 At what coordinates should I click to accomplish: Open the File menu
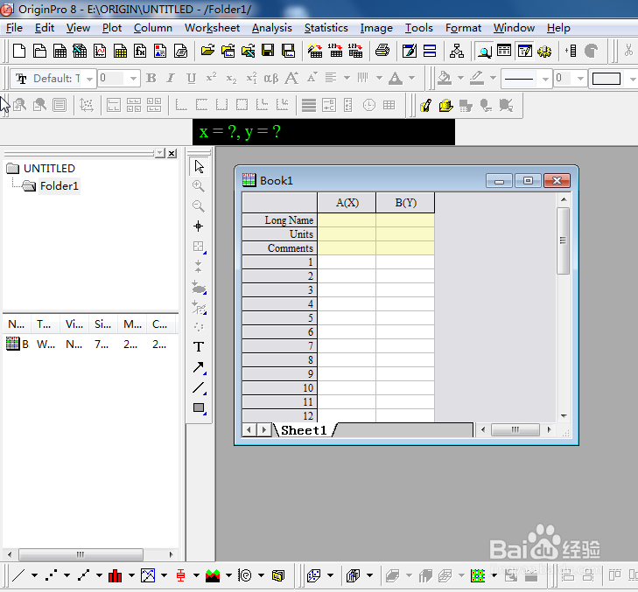[14, 28]
